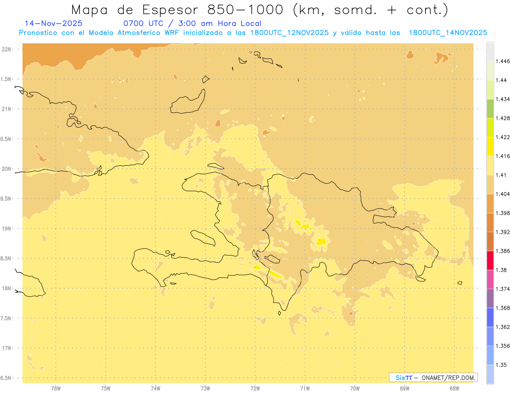Image resolution: width=510 pixels, height=394 pixels.
Task: Click the '1.35' colorbar value
Action: tap(501, 365)
